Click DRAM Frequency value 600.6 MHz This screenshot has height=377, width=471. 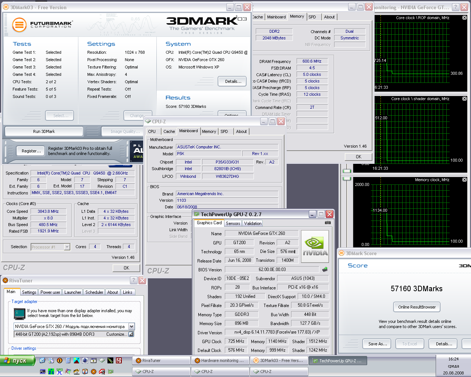[312, 61]
